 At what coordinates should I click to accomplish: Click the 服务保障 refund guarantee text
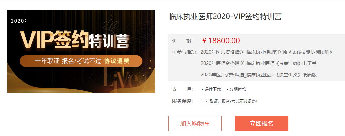click(229, 101)
